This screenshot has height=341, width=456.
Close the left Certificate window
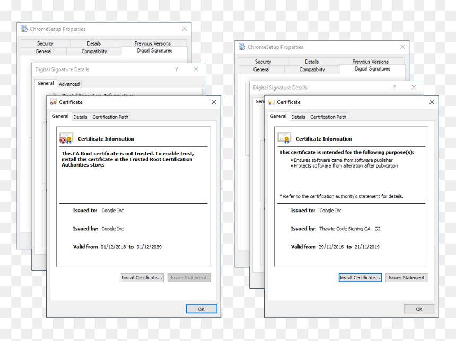coord(214,102)
